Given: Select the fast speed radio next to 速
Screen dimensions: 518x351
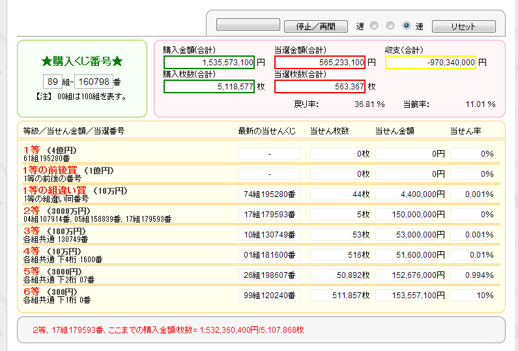Looking at the screenshot, I should coord(407,25).
